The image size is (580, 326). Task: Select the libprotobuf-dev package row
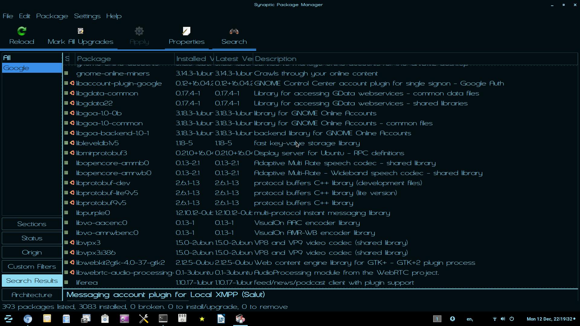point(103,183)
